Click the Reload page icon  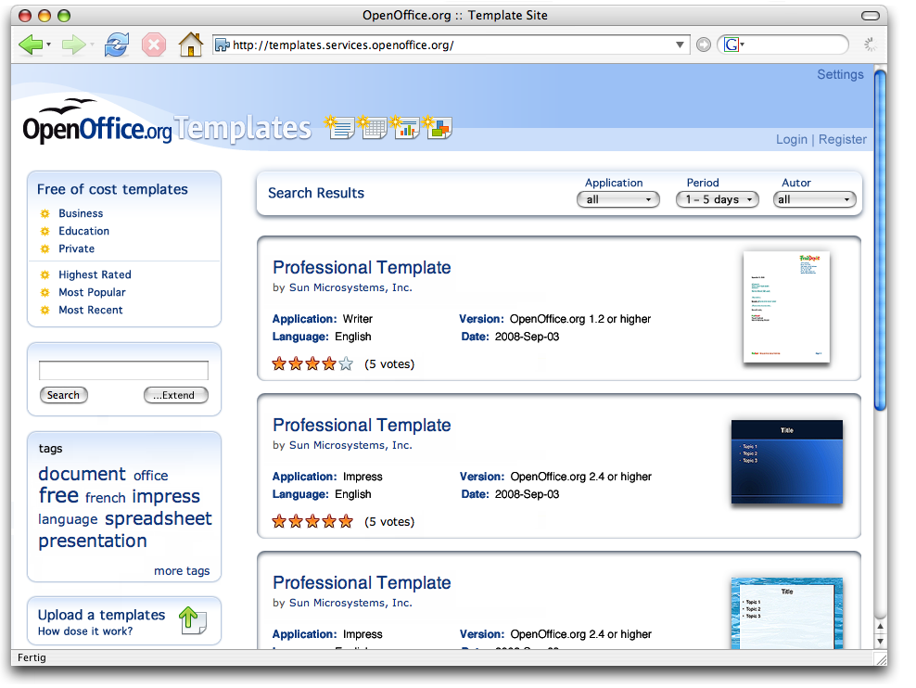116,45
